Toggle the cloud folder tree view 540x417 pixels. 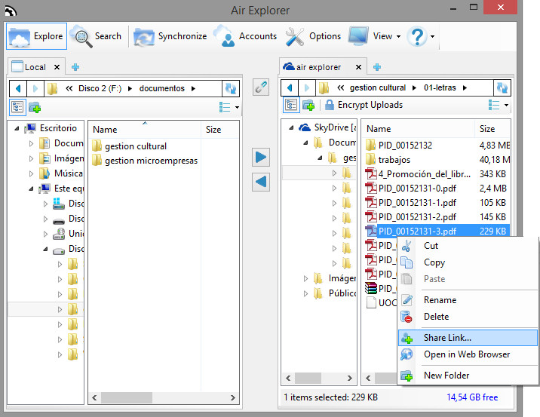[291, 104]
